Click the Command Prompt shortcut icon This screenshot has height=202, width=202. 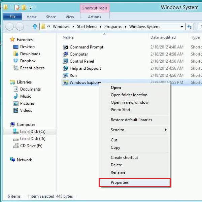tap(66, 47)
